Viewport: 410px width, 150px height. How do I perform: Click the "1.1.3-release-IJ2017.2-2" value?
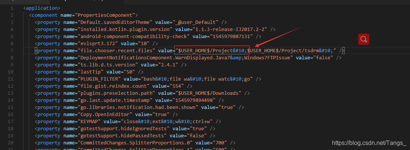coord(230,29)
